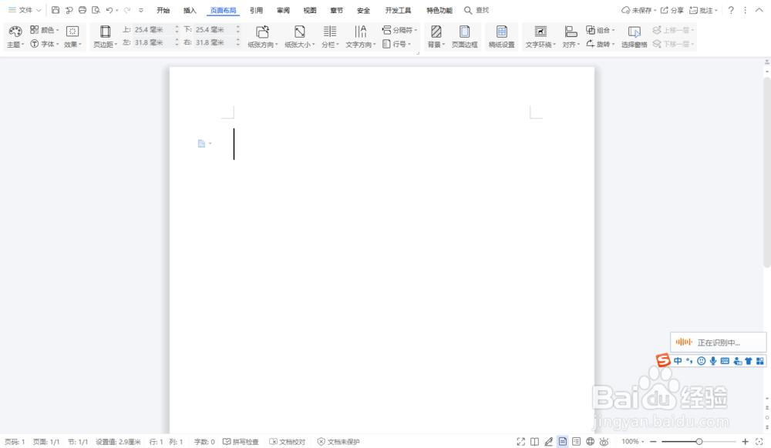
Task: Click the Redo arrow icon
Action: [x=127, y=10]
